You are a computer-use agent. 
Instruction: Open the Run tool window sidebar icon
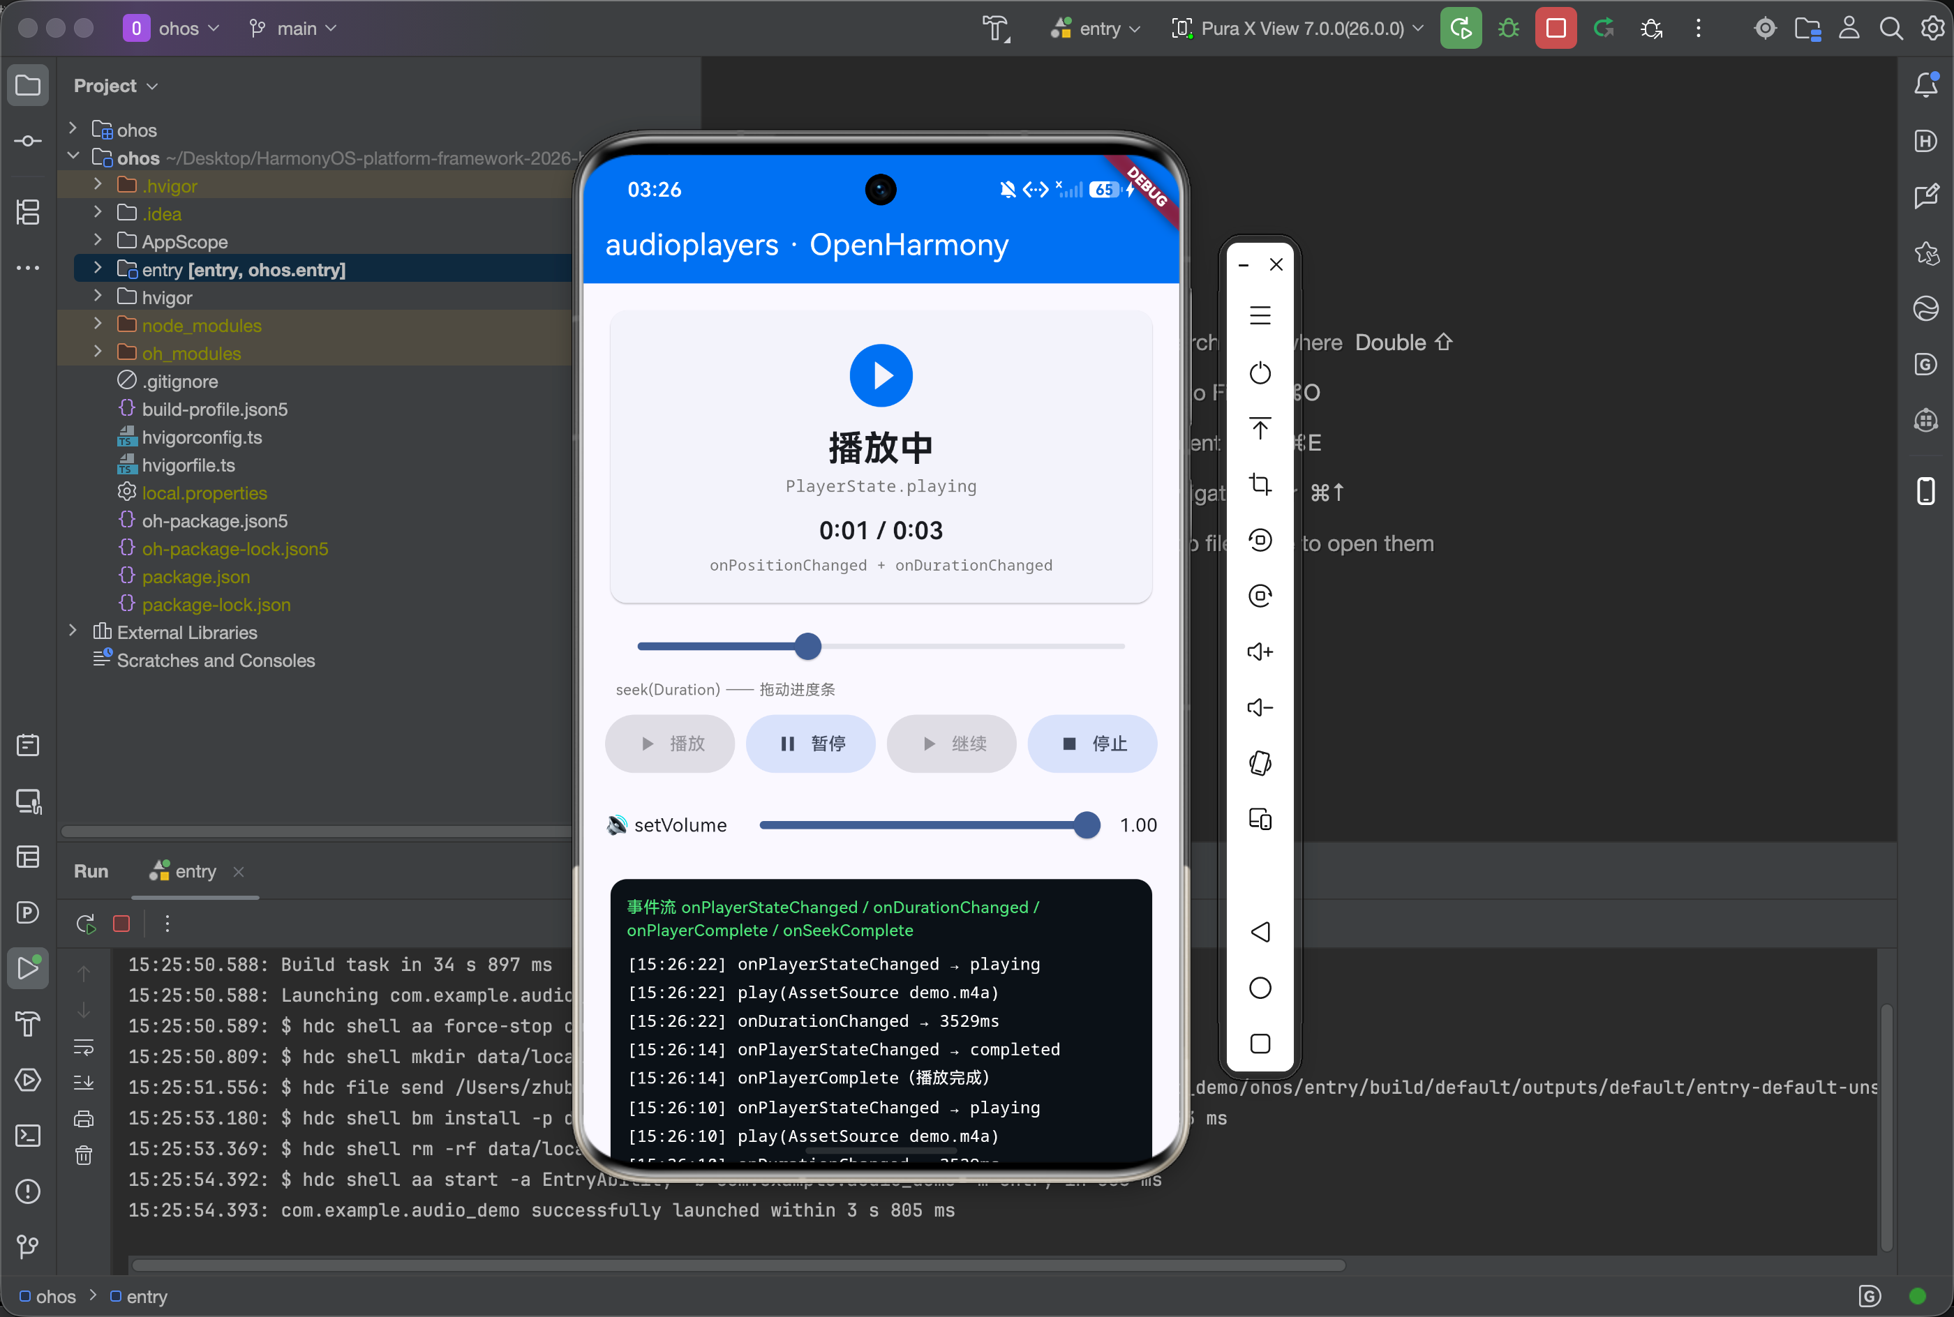point(28,968)
